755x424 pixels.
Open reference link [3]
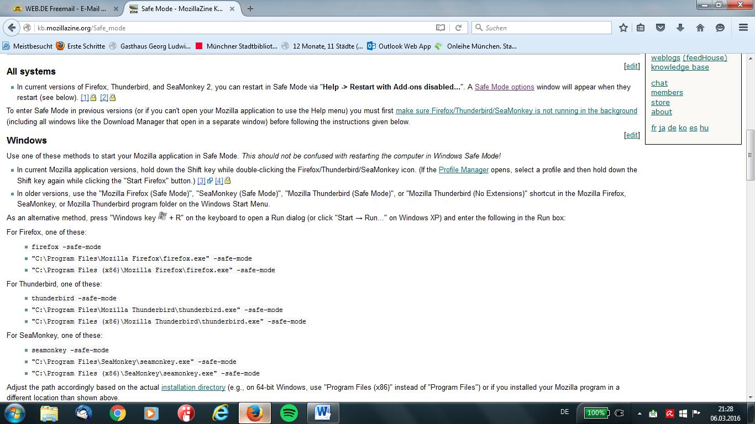[x=201, y=181]
